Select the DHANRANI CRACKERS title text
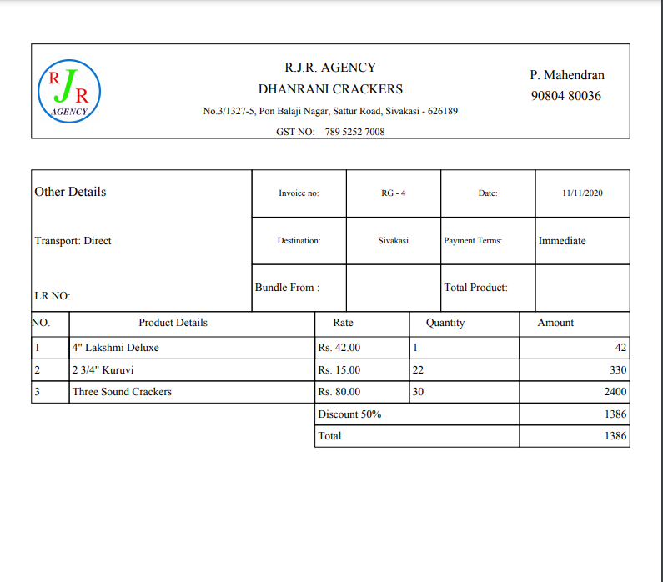The height and width of the screenshot is (582, 663). pos(330,89)
